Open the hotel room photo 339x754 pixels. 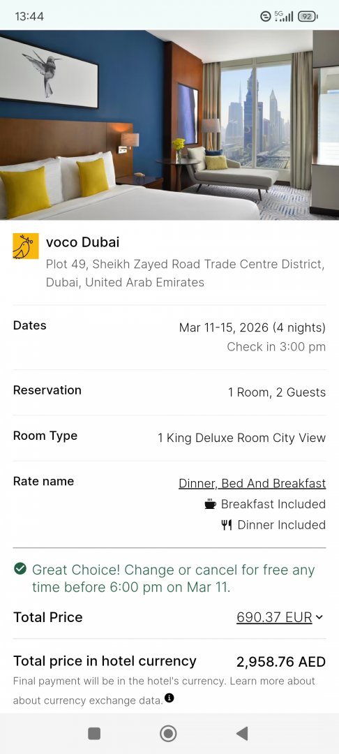[x=169, y=125]
